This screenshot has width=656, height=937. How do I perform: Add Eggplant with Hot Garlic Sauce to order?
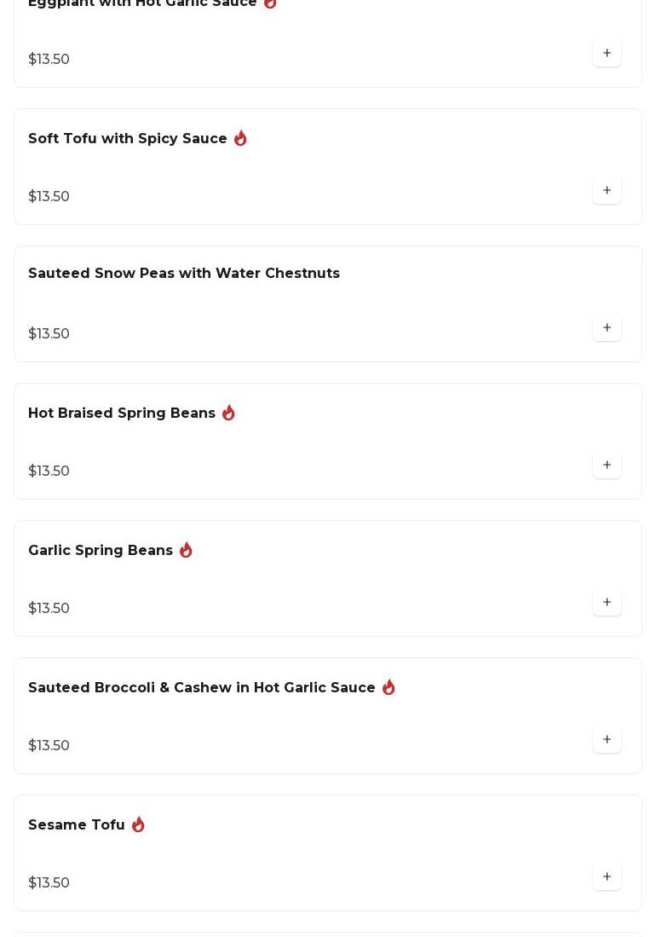click(607, 53)
